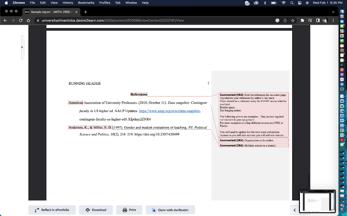Open the reading list icon in the toolbar

(309, 20)
